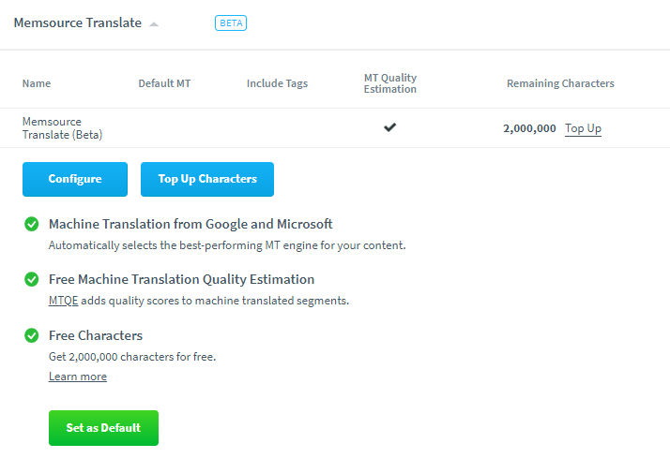Click the BETA badge
Screen dimensions: 670x473
tap(231, 22)
